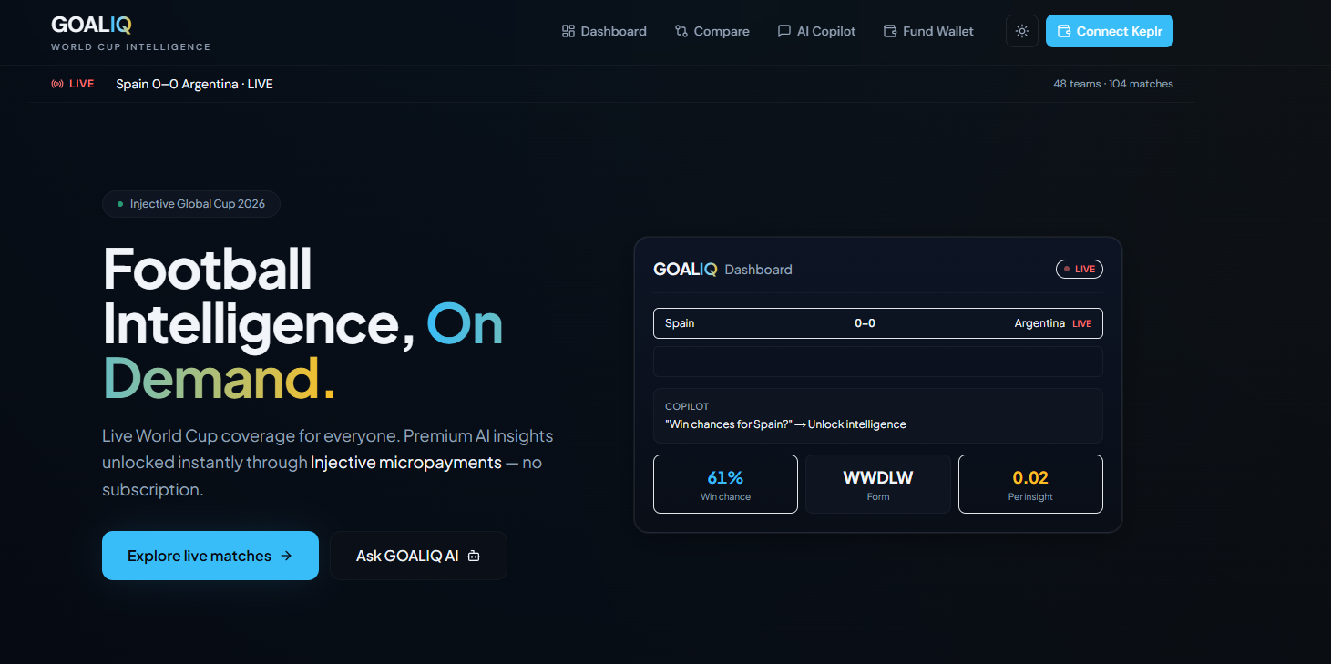1331x664 pixels.
Task: Click the Dashboard grid icon in navbar
Action: click(x=568, y=31)
